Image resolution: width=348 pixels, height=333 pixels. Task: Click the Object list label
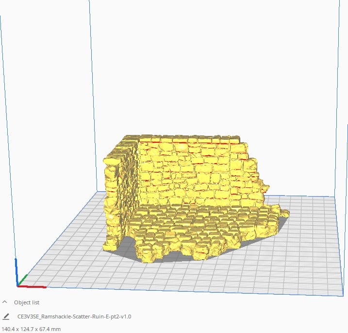coord(27,302)
